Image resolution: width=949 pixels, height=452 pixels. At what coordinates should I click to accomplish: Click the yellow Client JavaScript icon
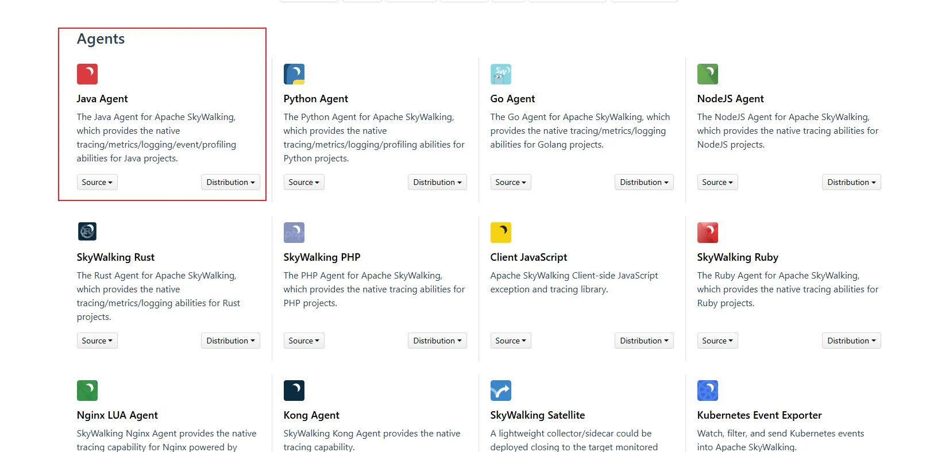click(x=501, y=233)
